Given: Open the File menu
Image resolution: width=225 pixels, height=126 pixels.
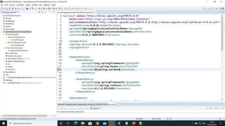Looking at the screenshot, I should pyautogui.click(x=2, y=5).
